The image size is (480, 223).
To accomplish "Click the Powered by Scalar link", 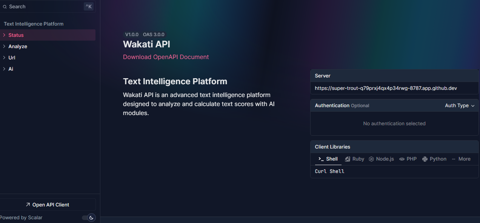I will coord(21,217).
